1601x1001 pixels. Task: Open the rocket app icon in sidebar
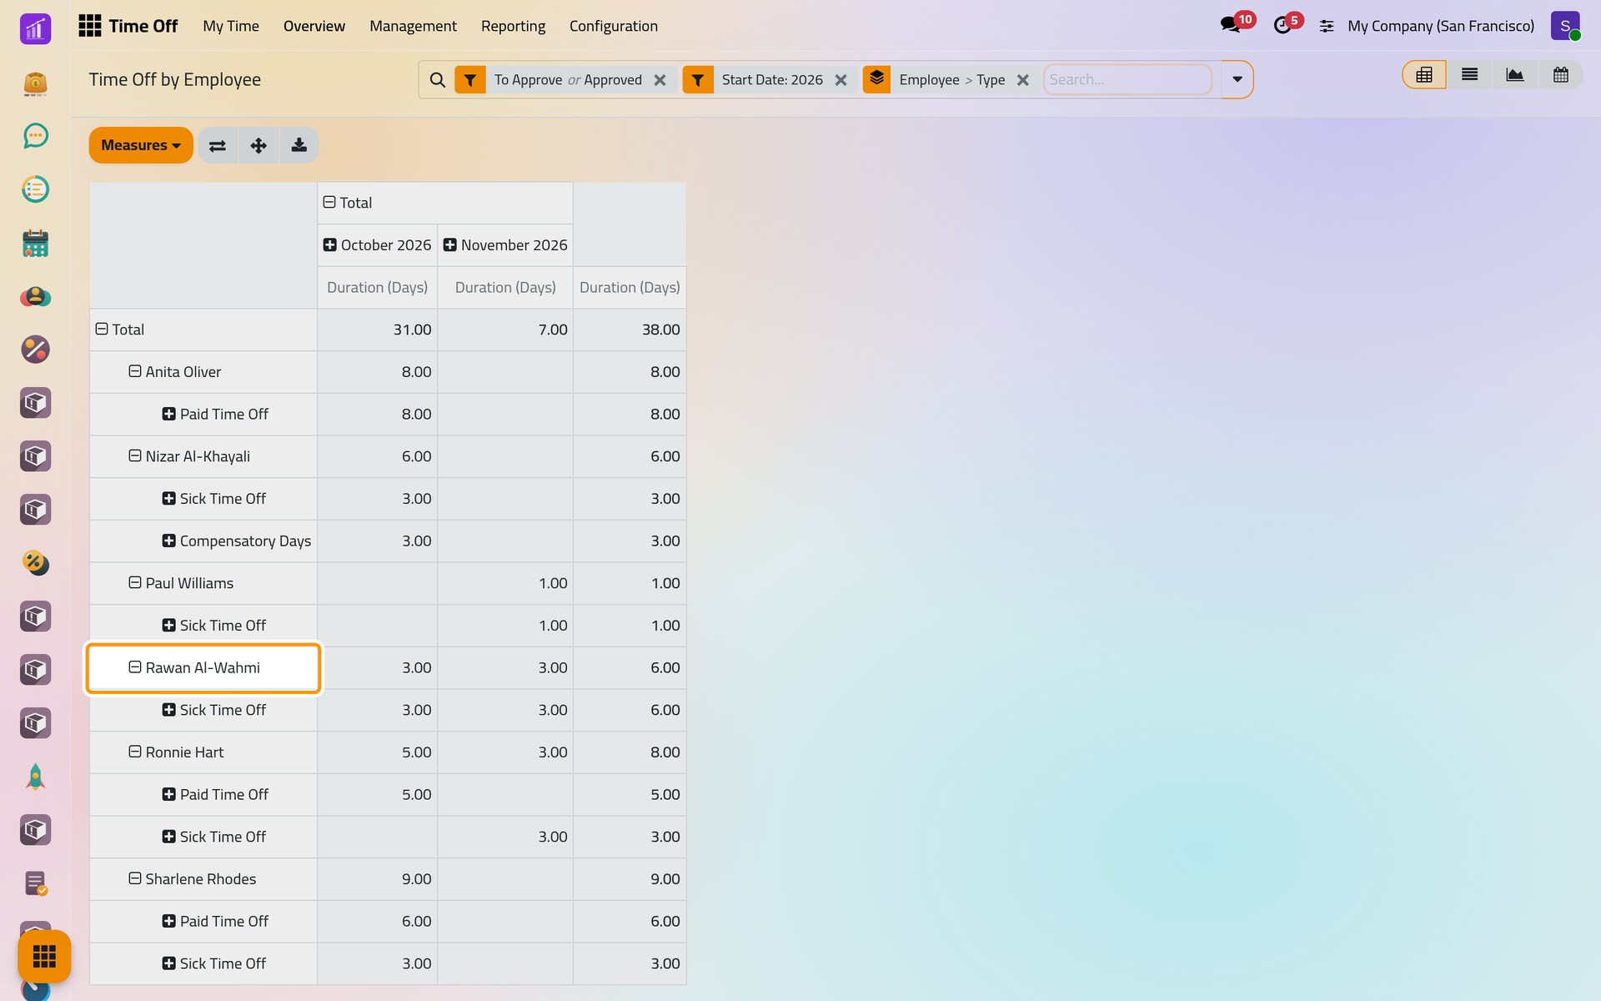pyautogui.click(x=35, y=777)
